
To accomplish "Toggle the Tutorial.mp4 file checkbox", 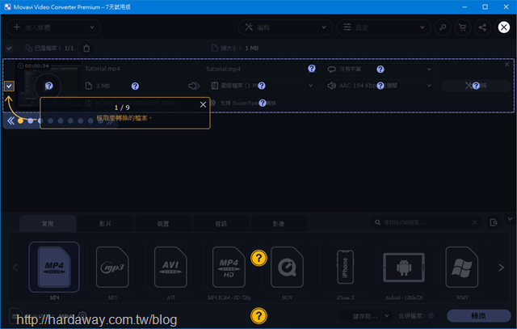I will click(x=9, y=86).
